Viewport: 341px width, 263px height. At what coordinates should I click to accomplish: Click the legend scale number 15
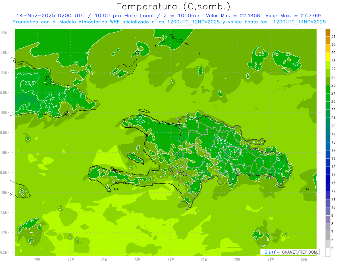(x=334, y=167)
